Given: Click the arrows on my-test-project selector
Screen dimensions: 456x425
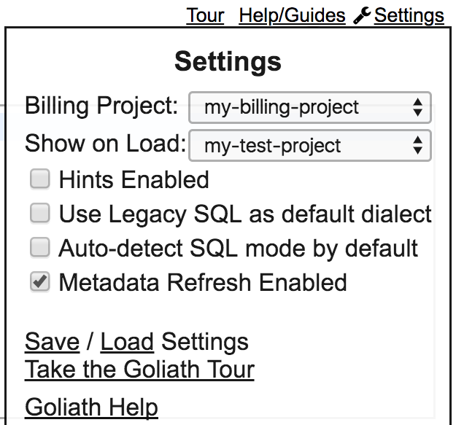Looking at the screenshot, I should tap(417, 145).
